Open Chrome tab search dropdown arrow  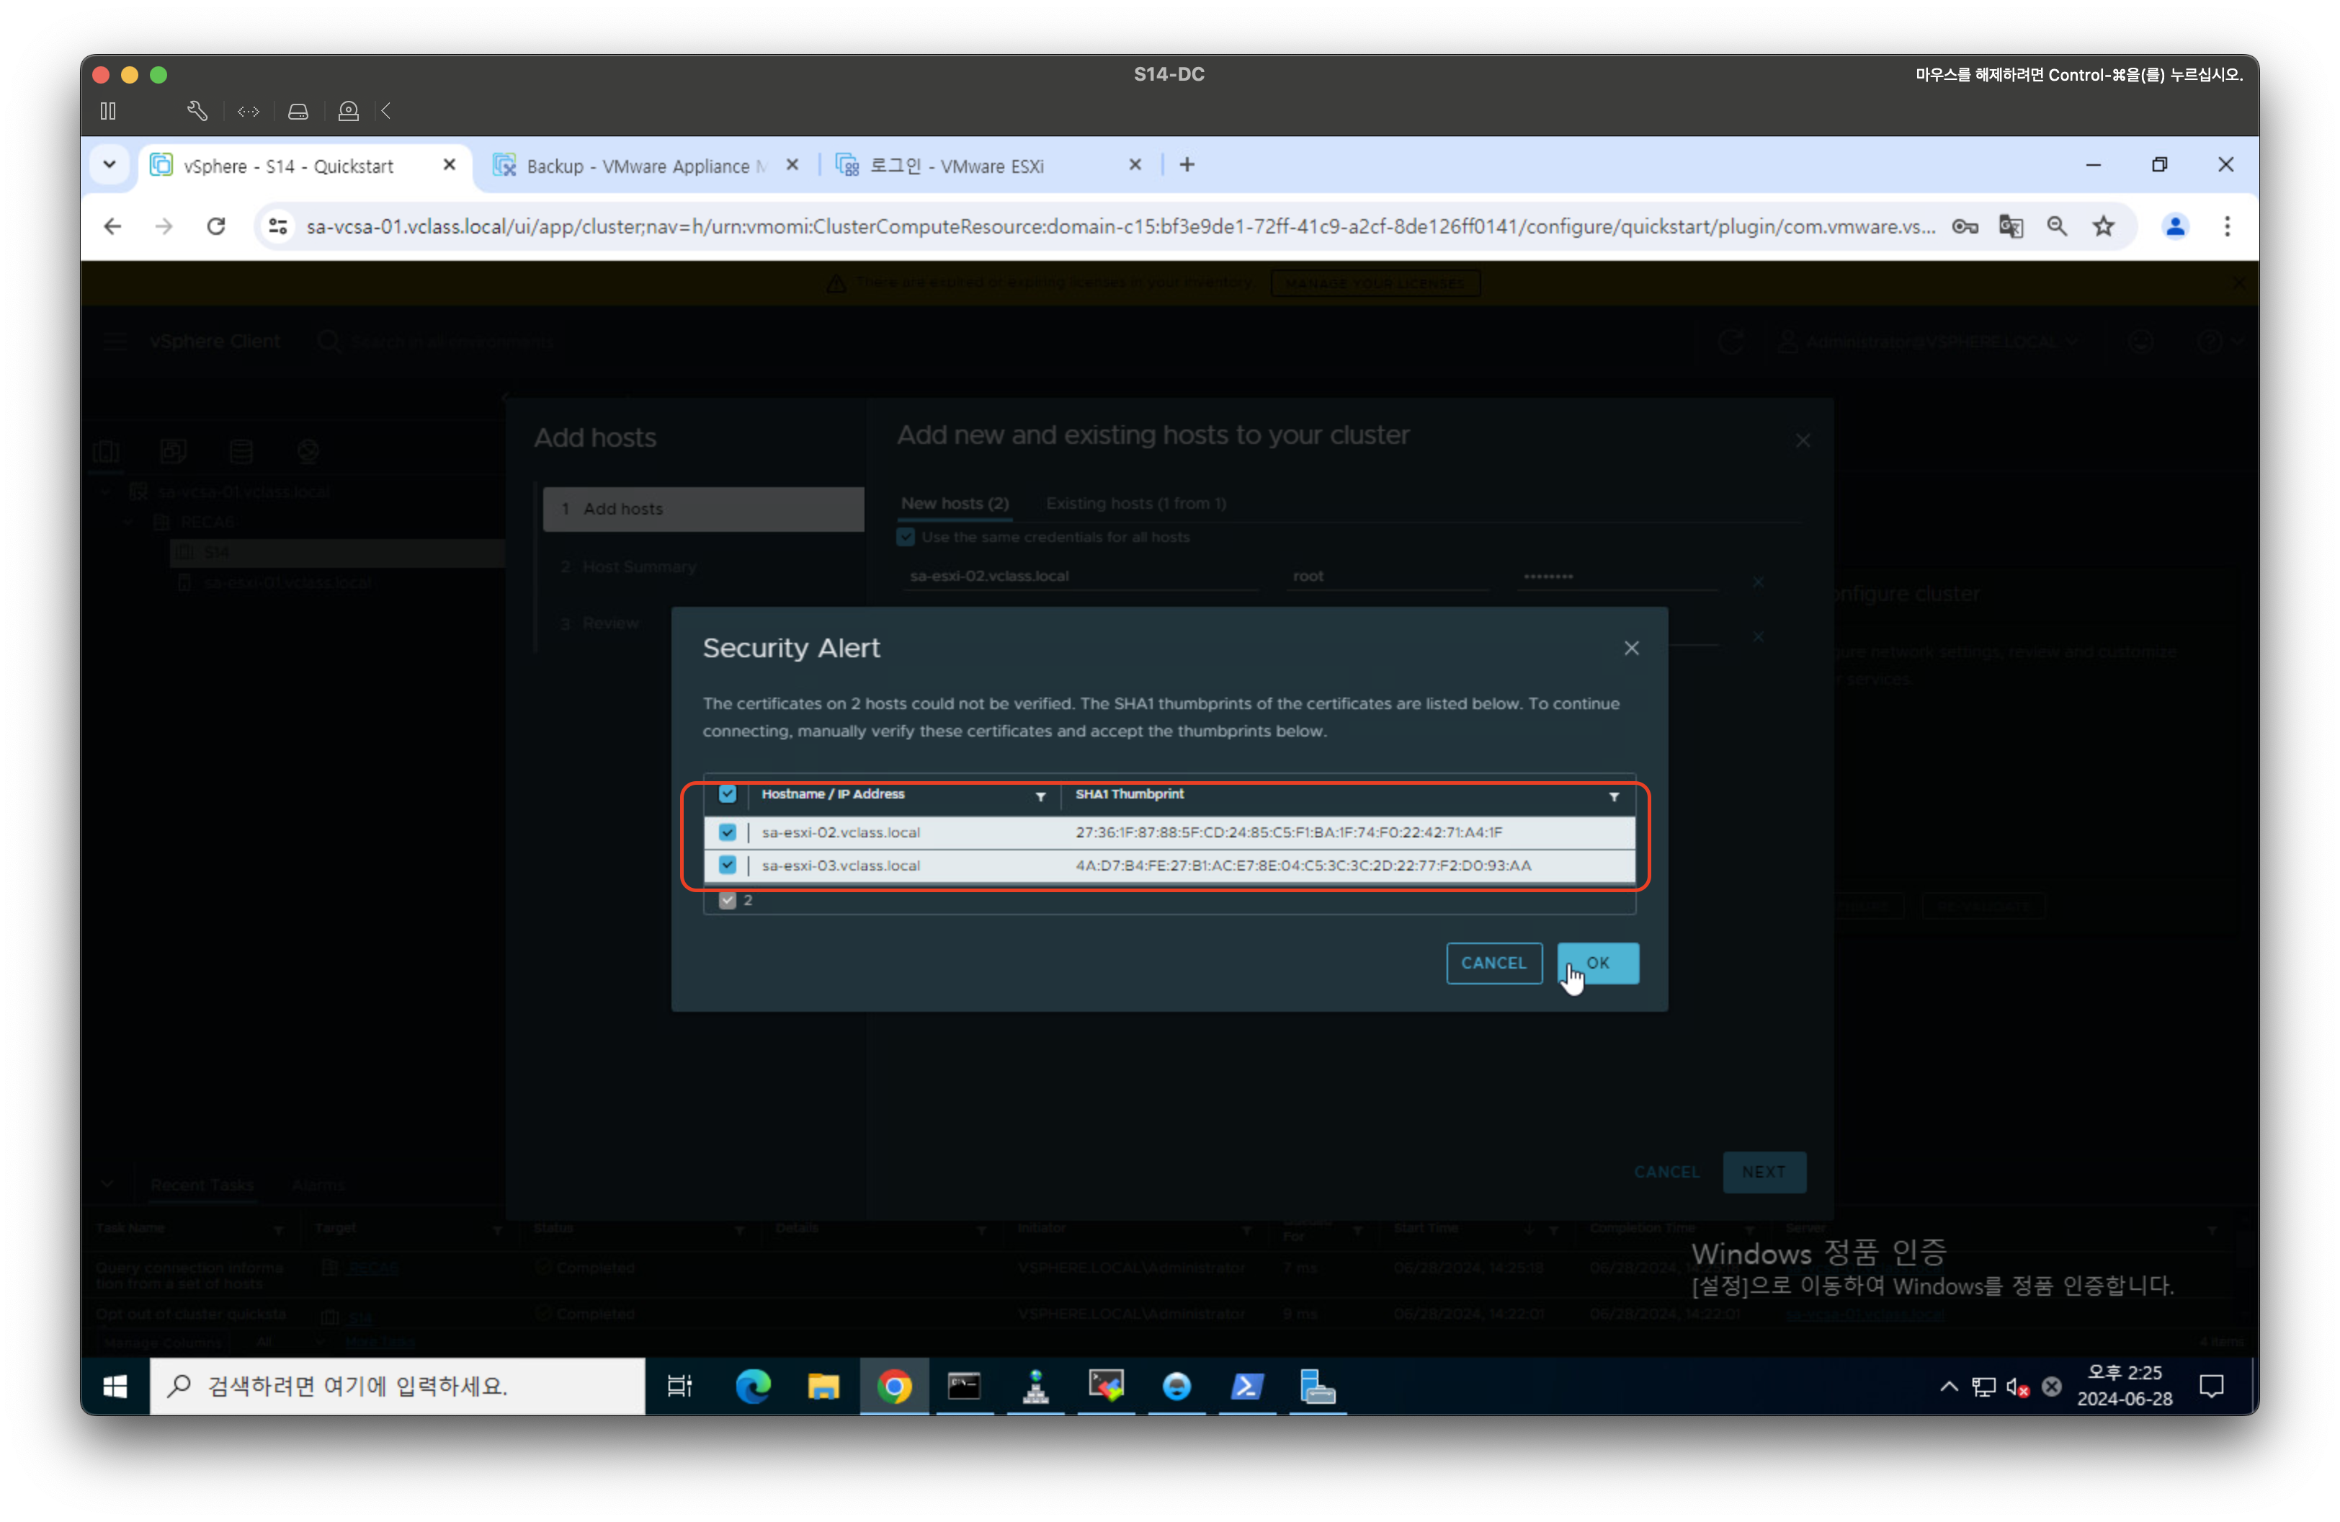pyautogui.click(x=109, y=164)
